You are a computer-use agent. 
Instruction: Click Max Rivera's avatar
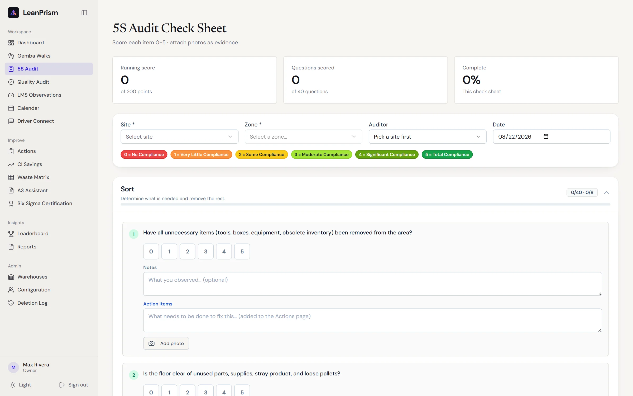coord(13,367)
